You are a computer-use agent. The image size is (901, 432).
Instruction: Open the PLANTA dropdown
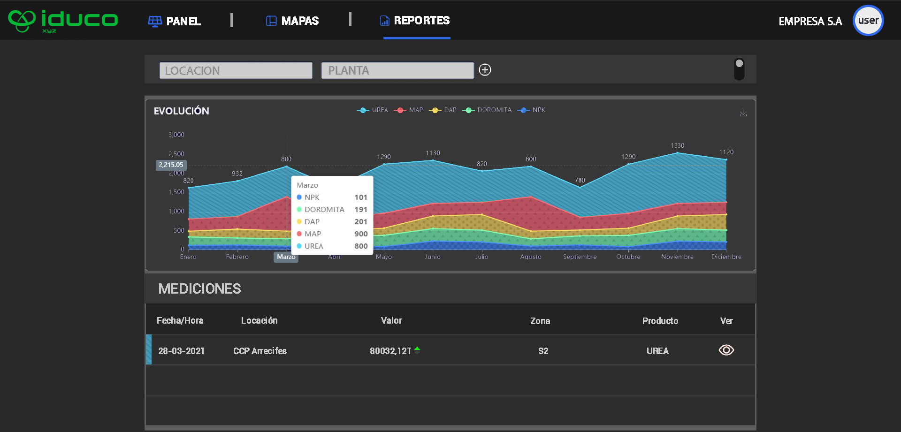pyautogui.click(x=397, y=70)
